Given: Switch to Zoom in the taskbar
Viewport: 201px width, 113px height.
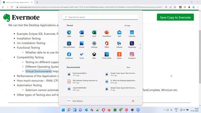Looking at the screenshot, I should [x=138, y=110].
